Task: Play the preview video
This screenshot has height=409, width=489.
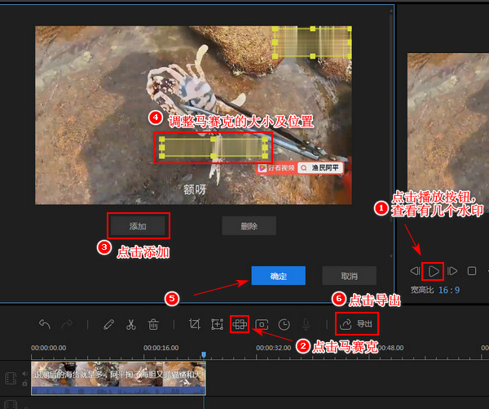Action: (434, 271)
